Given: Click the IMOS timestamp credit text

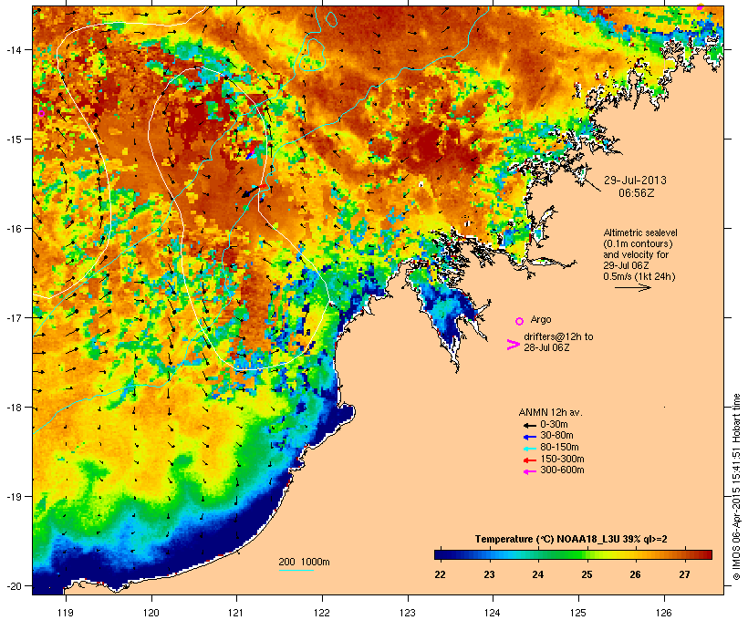Looking at the screenshot, I should pos(737,487).
